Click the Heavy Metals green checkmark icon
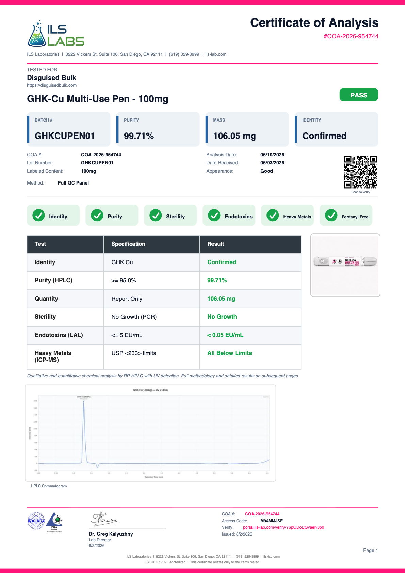Viewport: 405px width, 573px height. coord(273,215)
